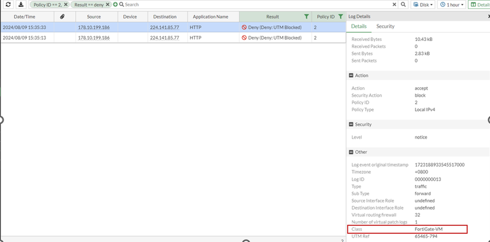Toggle the Details panel button
The image size is (490, 242).
coord(479,5)
